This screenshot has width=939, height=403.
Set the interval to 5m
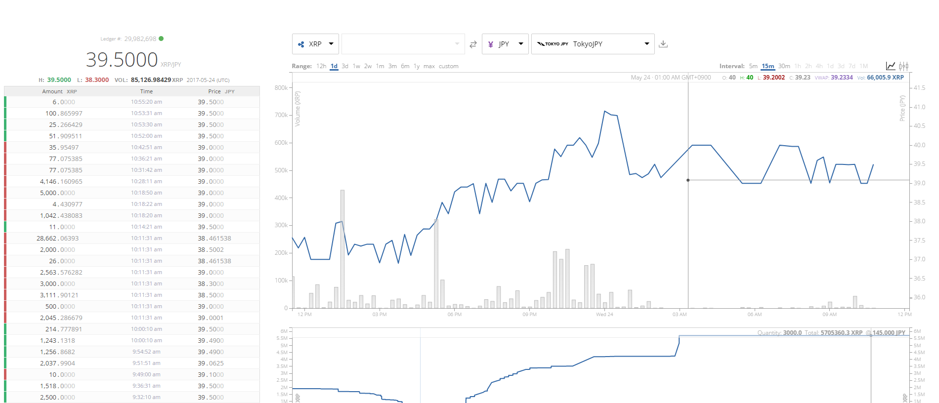[753, 66]
